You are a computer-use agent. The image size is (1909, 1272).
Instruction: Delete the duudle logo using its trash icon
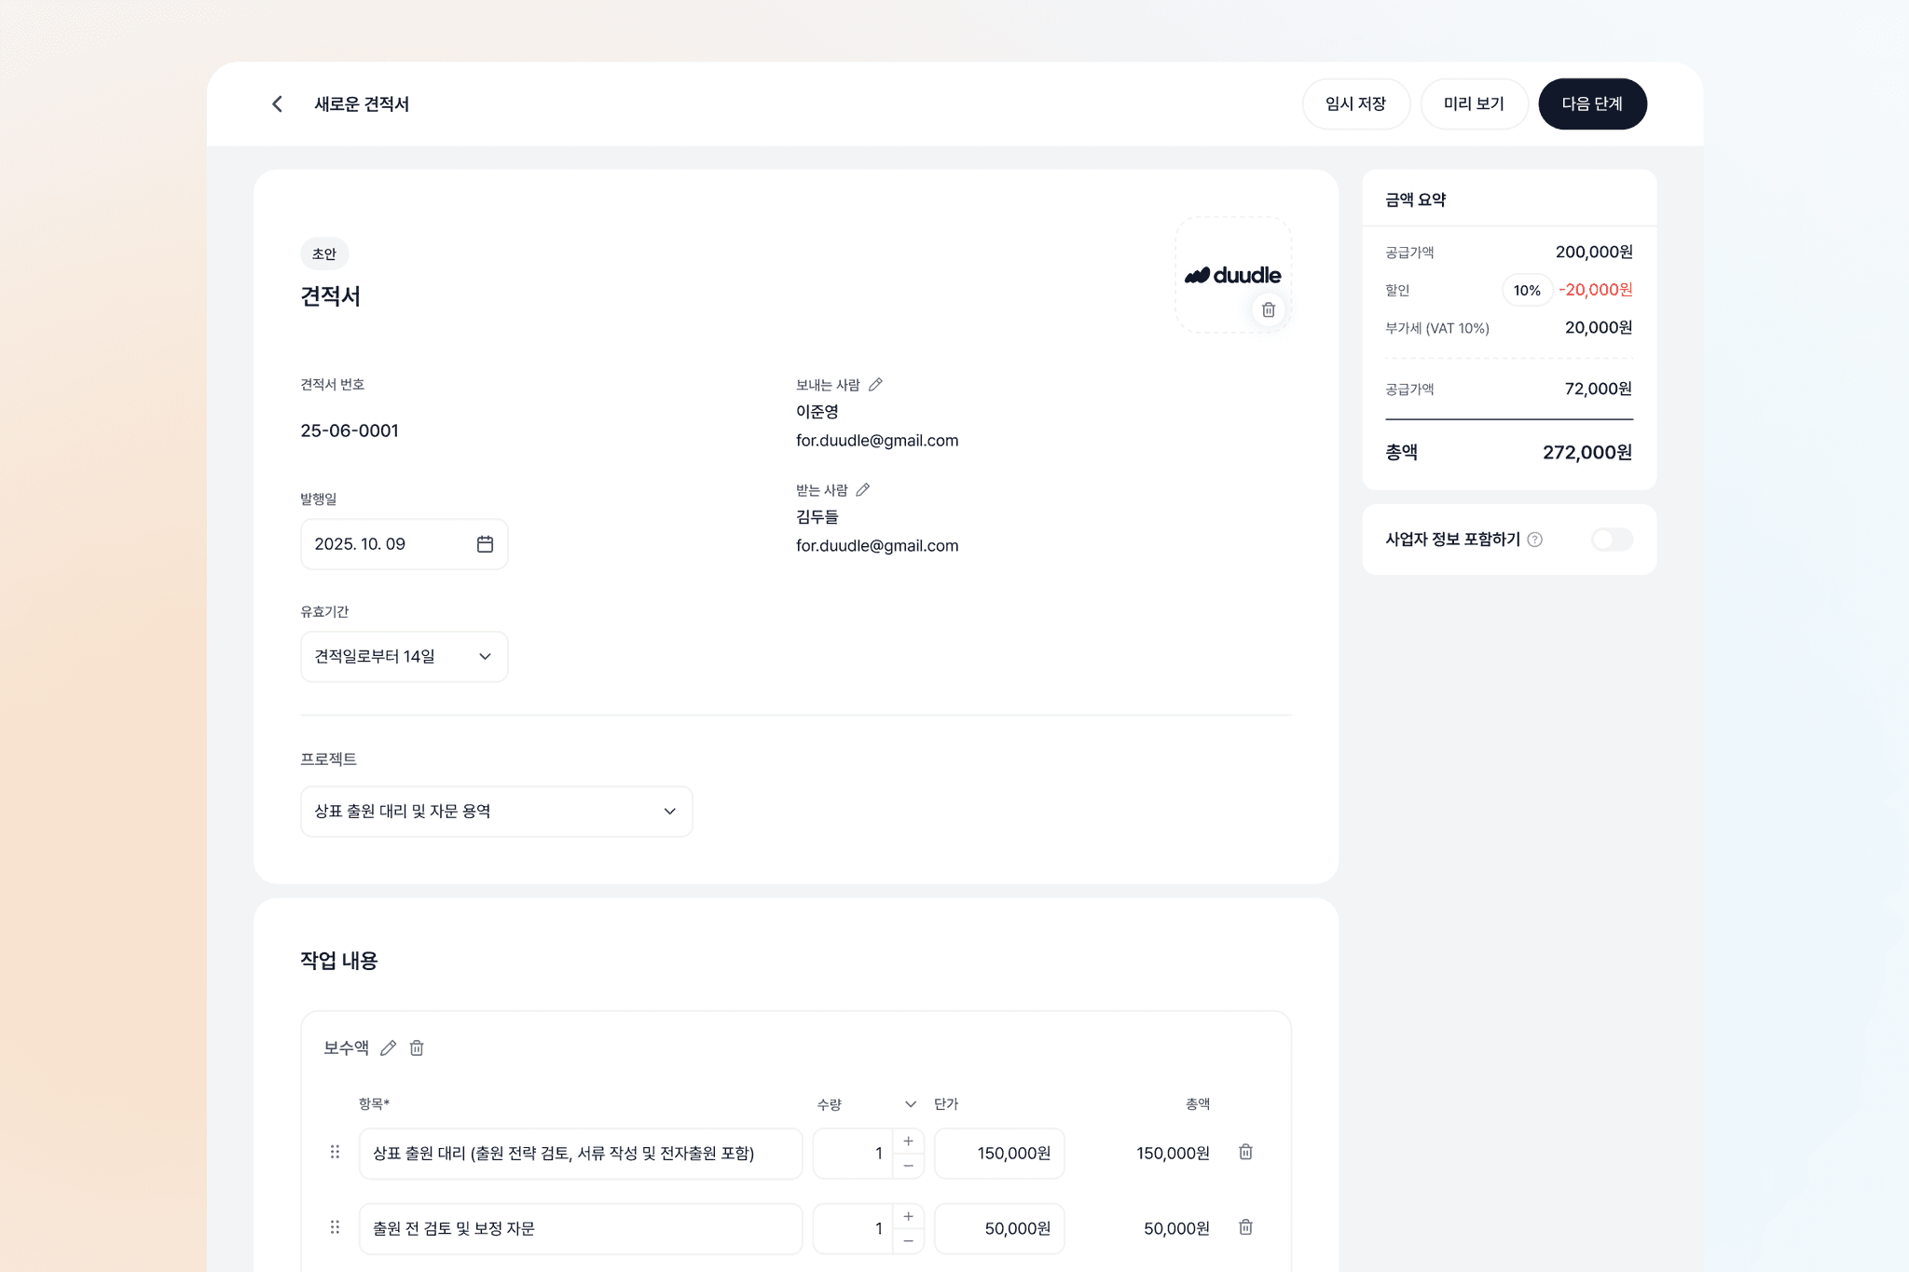(x=1268, y=309)
